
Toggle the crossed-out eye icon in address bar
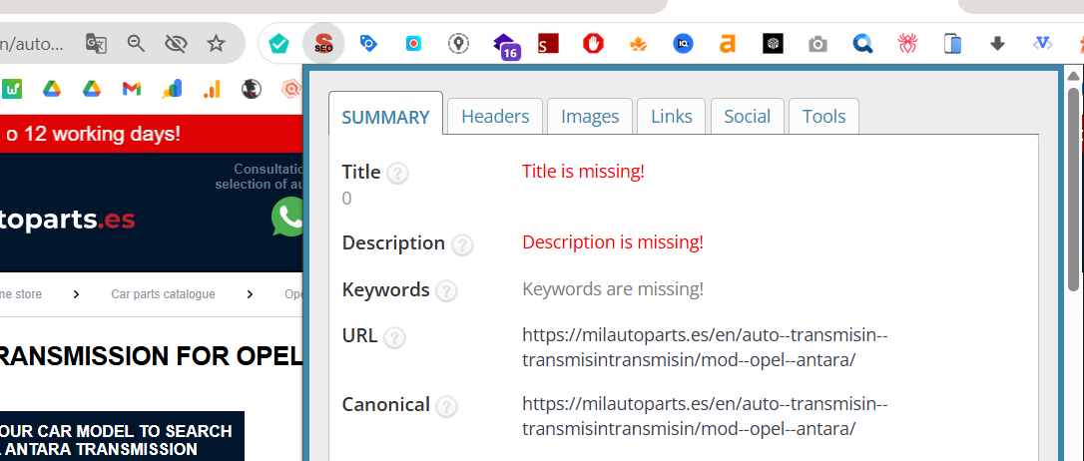[176, 43]
